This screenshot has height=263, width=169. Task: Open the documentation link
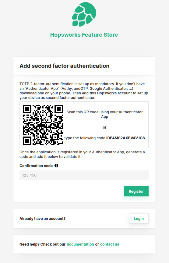click(x=80, y=244)
